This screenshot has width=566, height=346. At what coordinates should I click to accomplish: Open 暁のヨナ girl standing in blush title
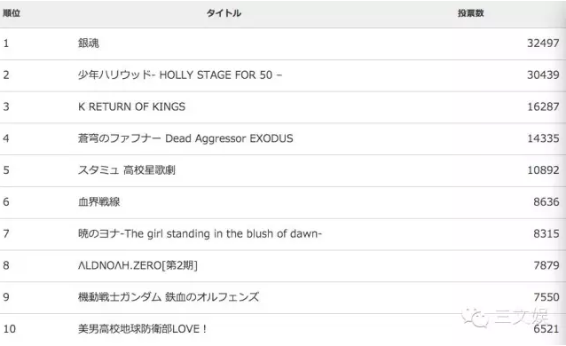click(x=200, y=233)
